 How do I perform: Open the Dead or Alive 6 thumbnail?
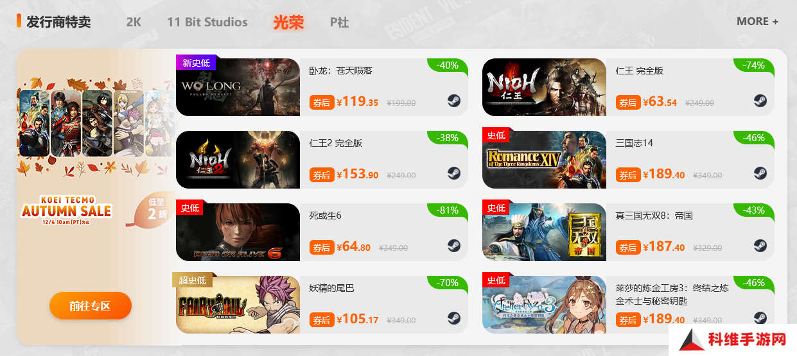tap(238, 232)
